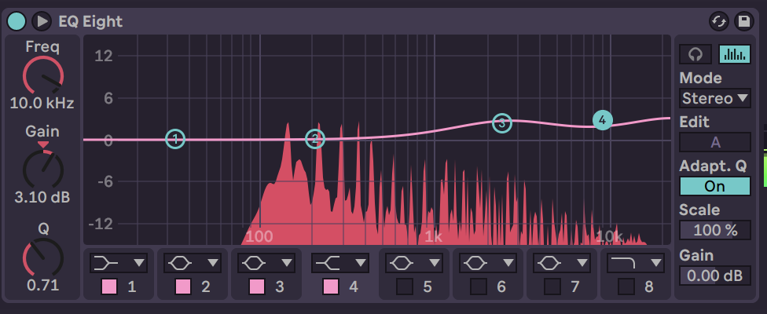767x314 pixels.
Task: Click the Save Preset disk icon
Action: click(x=744, y=21)
